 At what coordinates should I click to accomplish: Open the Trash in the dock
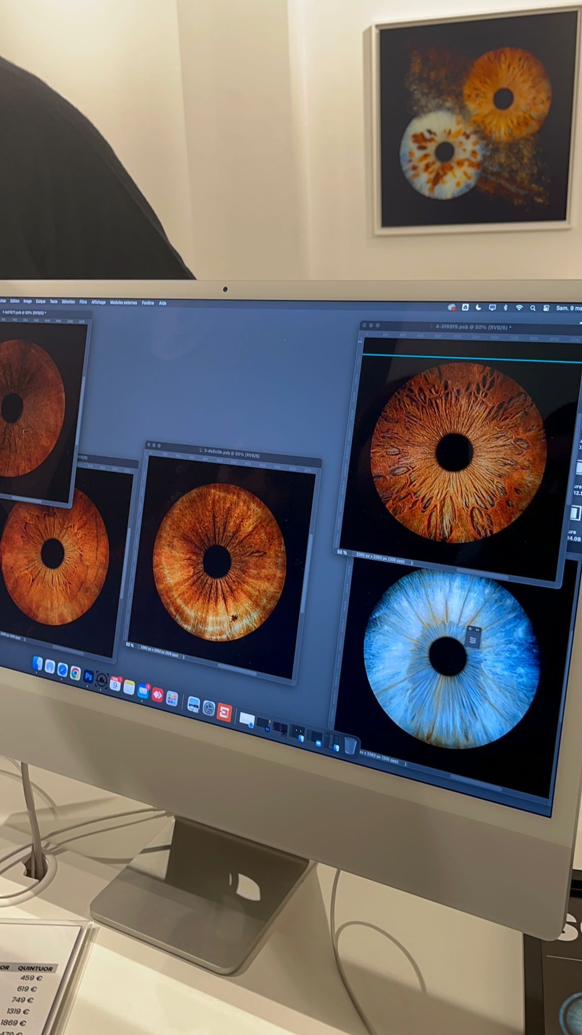pyautogui.click(x=350, y=745)
